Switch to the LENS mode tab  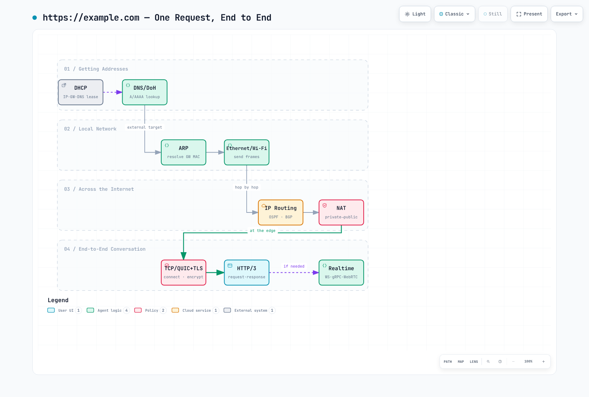click(x=474, y=362)
